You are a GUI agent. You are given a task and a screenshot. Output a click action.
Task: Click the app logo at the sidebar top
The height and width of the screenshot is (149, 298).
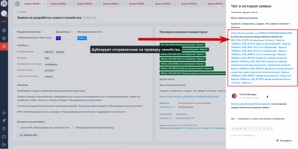coord(4,4)
